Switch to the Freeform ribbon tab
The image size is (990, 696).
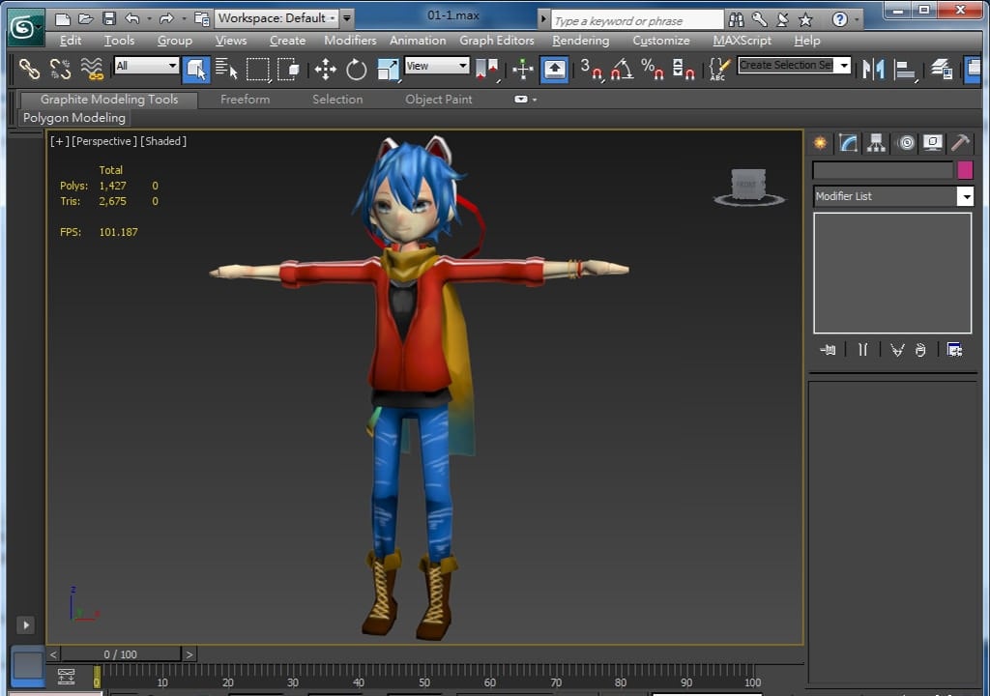point(245,100)
